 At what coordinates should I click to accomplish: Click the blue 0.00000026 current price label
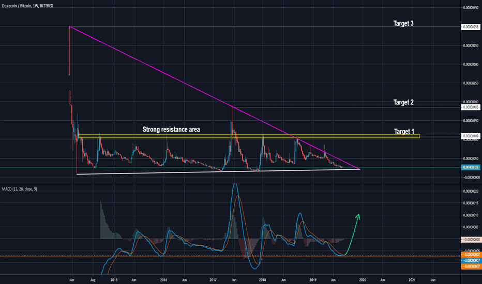point(471,167)
